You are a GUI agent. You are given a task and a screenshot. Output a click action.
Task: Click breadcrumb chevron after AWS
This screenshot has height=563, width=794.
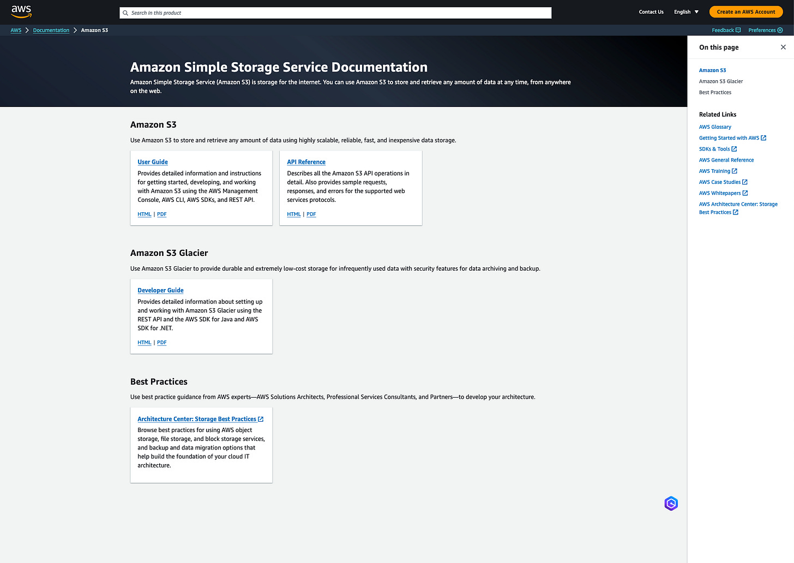point(27,30)
